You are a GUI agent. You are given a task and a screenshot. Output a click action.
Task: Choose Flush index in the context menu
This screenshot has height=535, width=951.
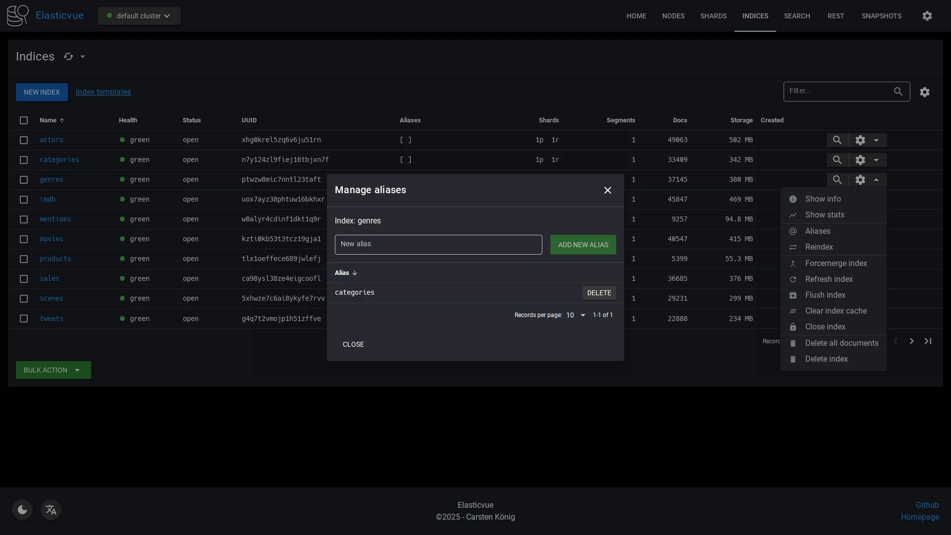click(825, 295)
